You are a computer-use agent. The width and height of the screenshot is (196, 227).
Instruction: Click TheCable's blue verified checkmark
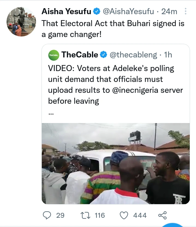click(x=104, y=55)
